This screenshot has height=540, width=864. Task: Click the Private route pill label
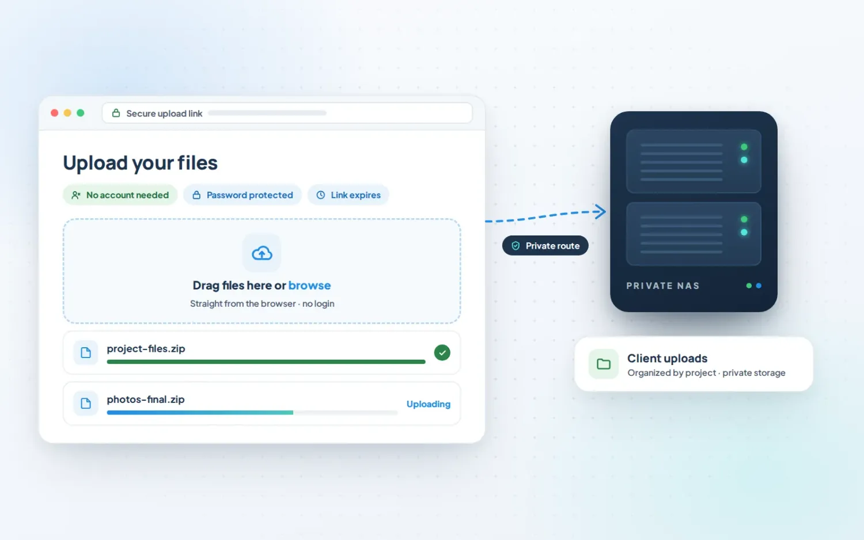(545, 246)
